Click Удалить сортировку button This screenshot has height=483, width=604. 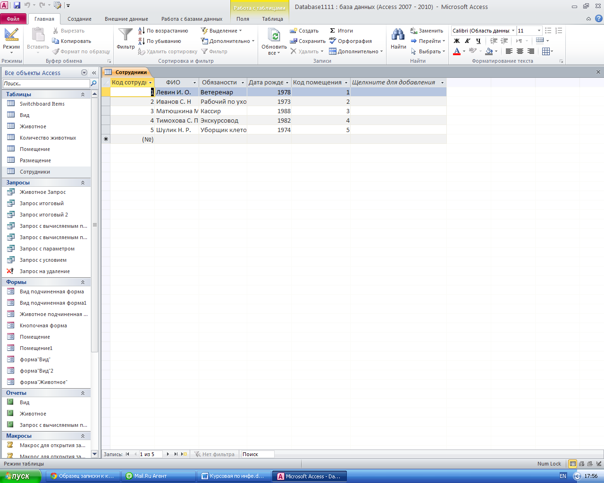click(x=168, y=51)
